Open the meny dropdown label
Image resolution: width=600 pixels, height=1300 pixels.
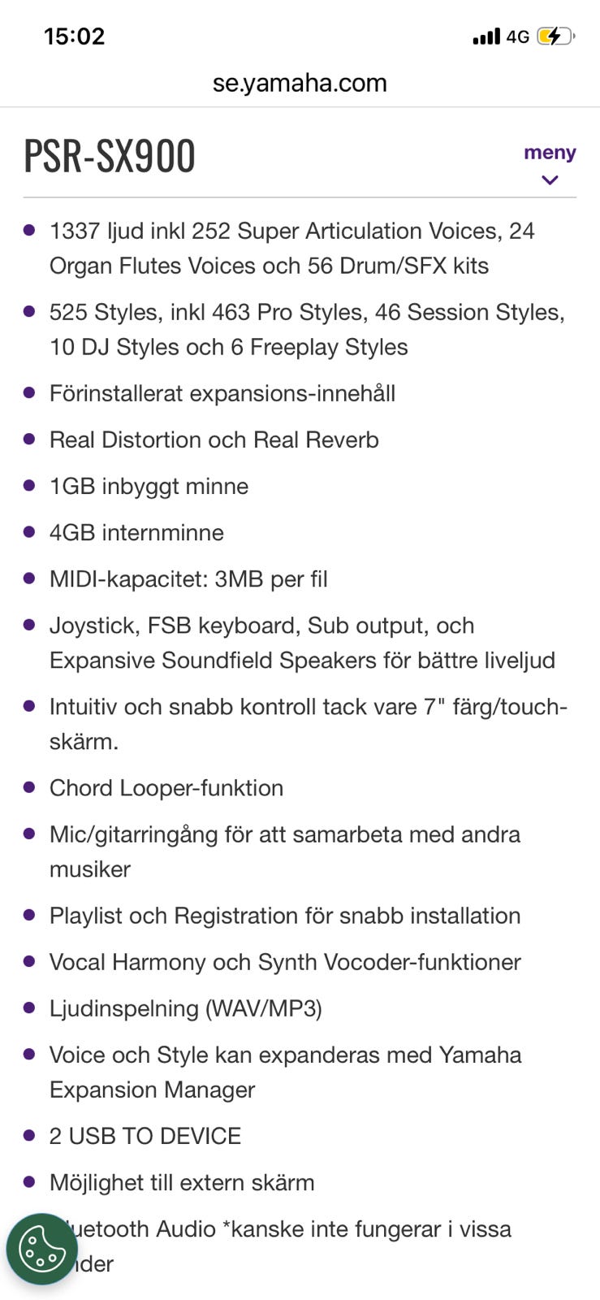click(550, 153)
